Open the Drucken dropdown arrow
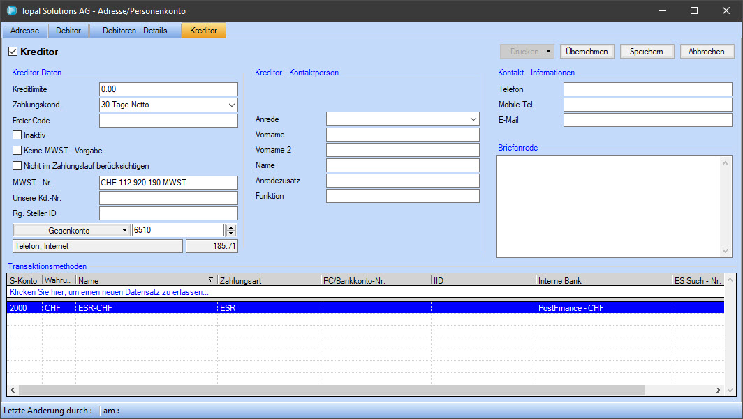Image resolution: width=743 pixels, height=419 pixels. pyautogui.click(x=549, y=52)
